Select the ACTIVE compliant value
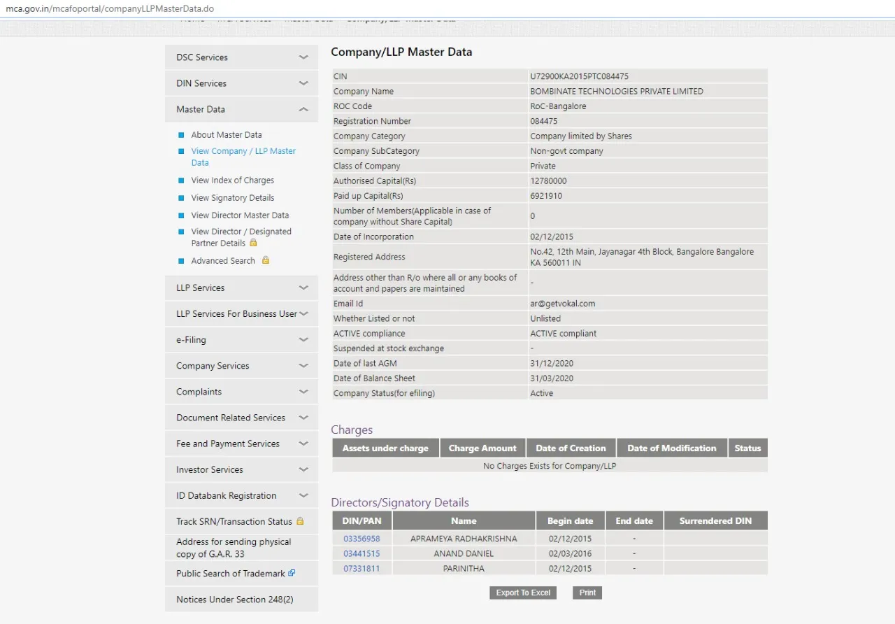The image size is (895, 624). [x=564, y=334]
